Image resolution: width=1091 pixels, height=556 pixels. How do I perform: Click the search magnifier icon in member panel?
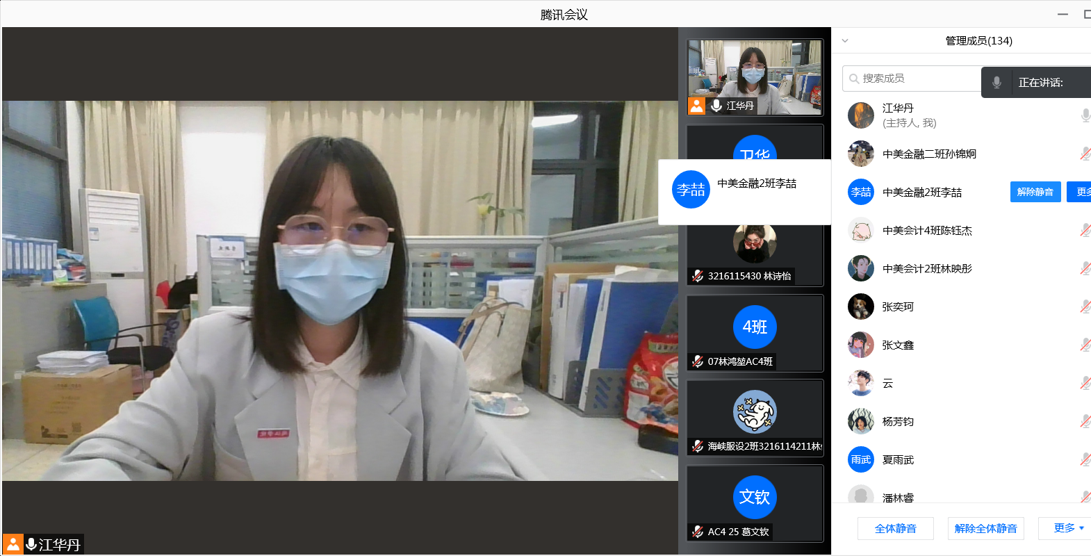click(x=854, y=79)
